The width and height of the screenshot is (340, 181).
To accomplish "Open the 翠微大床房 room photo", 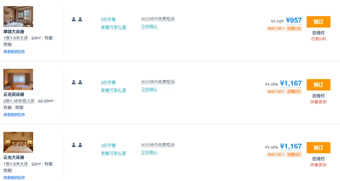I will [18, 16].
